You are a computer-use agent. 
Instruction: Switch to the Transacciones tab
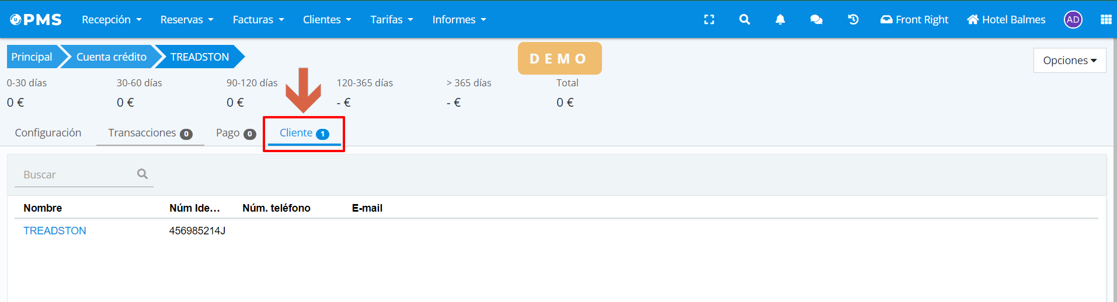pyautogui.click(x=149, y=133)
